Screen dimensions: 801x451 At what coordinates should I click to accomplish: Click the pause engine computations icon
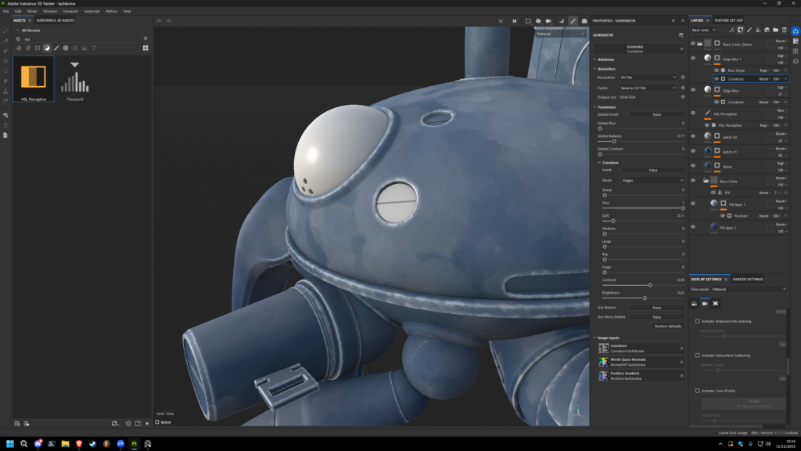click(x=514, y=20)
